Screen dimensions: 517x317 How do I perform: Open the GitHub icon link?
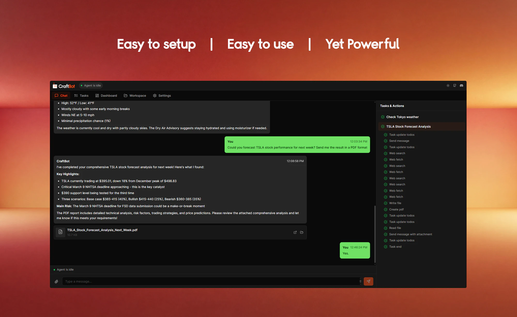[x=455, y=85]
